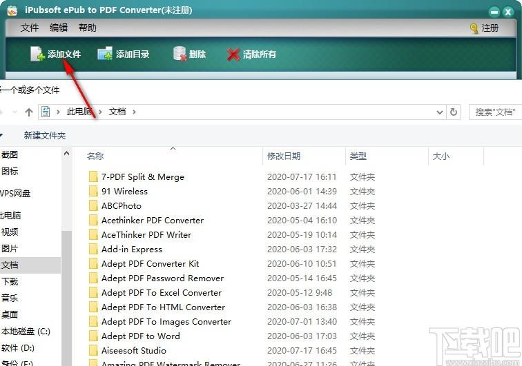Open the 帮助 (Help) menu
Image resolution: width=522 pixels, height=366 pixels.
[88, 28]
